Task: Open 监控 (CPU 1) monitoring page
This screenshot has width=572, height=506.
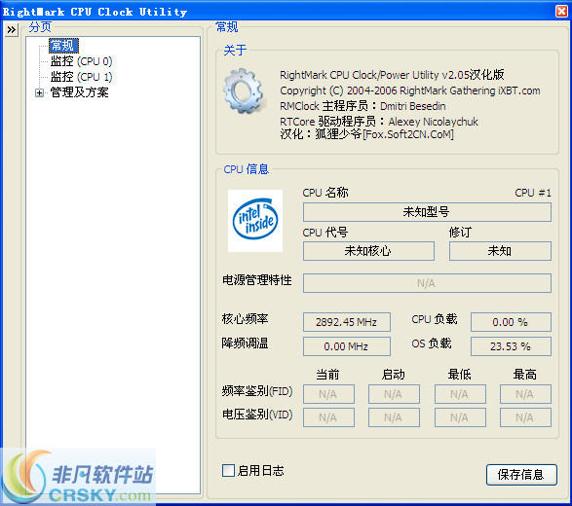Action: tap(81, 77)
